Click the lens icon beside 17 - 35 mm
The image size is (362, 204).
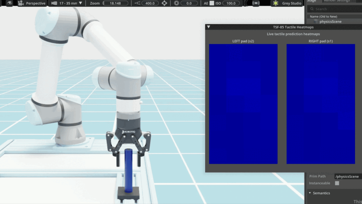point(54,3)
